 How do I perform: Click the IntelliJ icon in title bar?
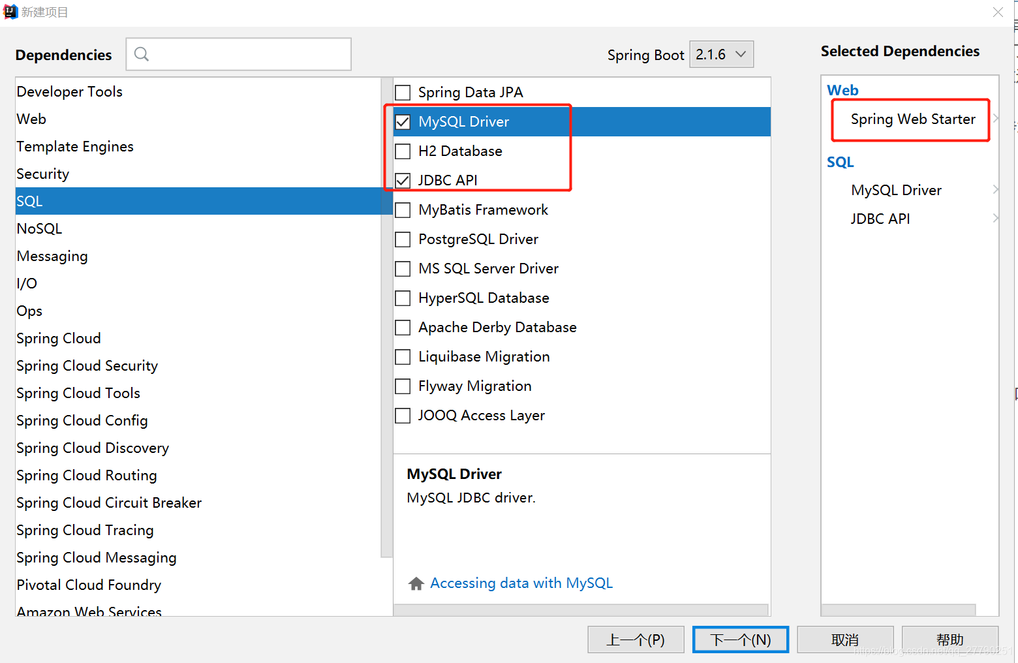[10, 11]
